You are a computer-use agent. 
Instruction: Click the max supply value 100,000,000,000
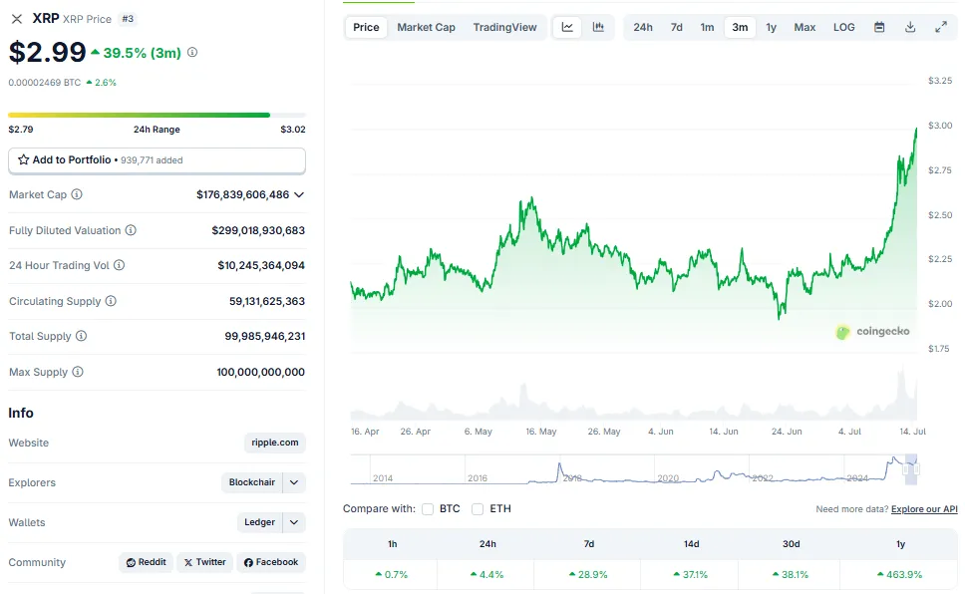[261, 372]
